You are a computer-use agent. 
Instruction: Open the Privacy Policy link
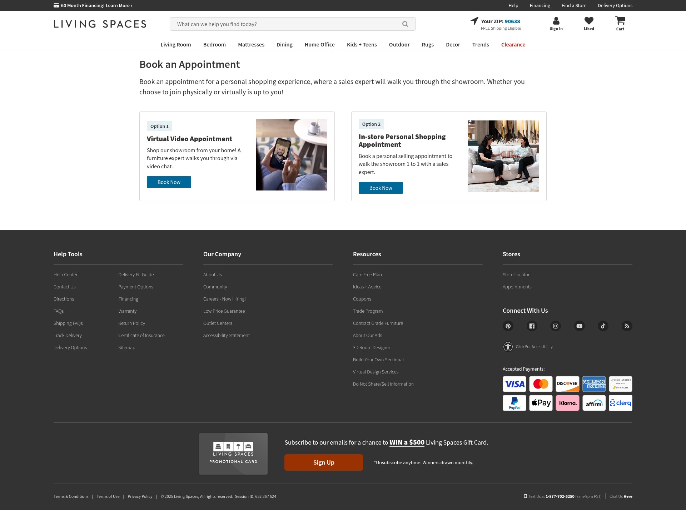coord(140,496)
